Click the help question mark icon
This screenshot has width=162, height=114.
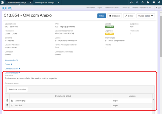click(159, 2)
